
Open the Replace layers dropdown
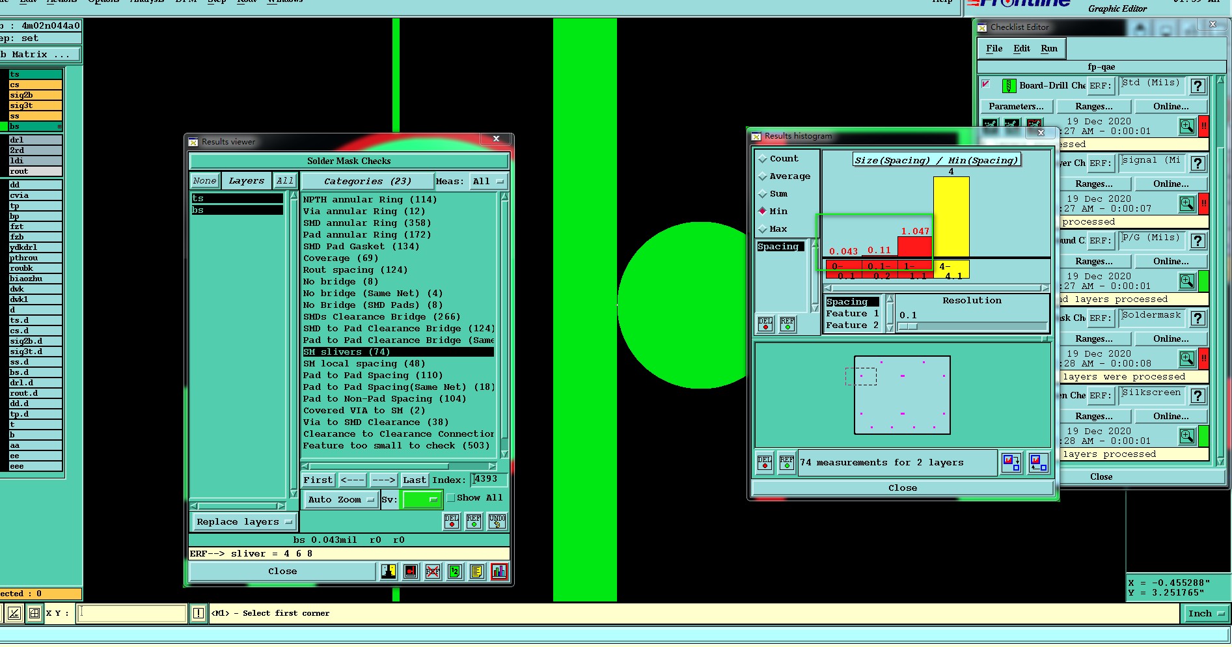[244, 522]
